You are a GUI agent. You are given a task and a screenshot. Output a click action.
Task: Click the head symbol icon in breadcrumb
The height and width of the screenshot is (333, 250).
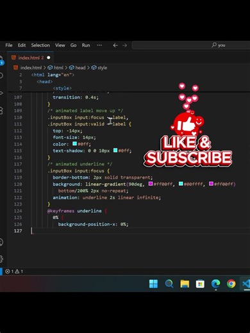[72, 68]
